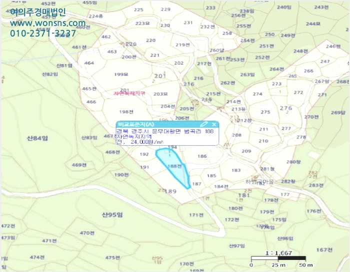This screenshot has width=350, height=272.
Task: Select parcel 206전
Action: tap(182, 118)
